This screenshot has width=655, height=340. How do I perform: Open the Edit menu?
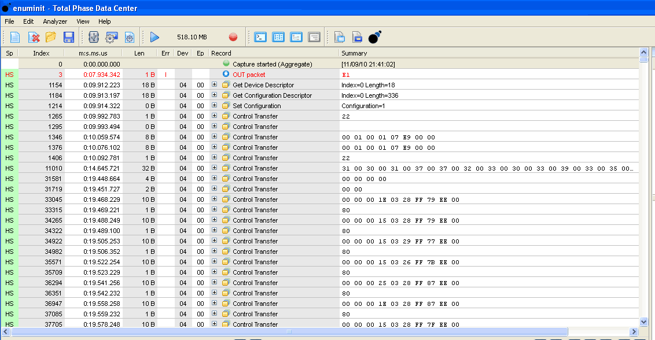click(28, 21)
